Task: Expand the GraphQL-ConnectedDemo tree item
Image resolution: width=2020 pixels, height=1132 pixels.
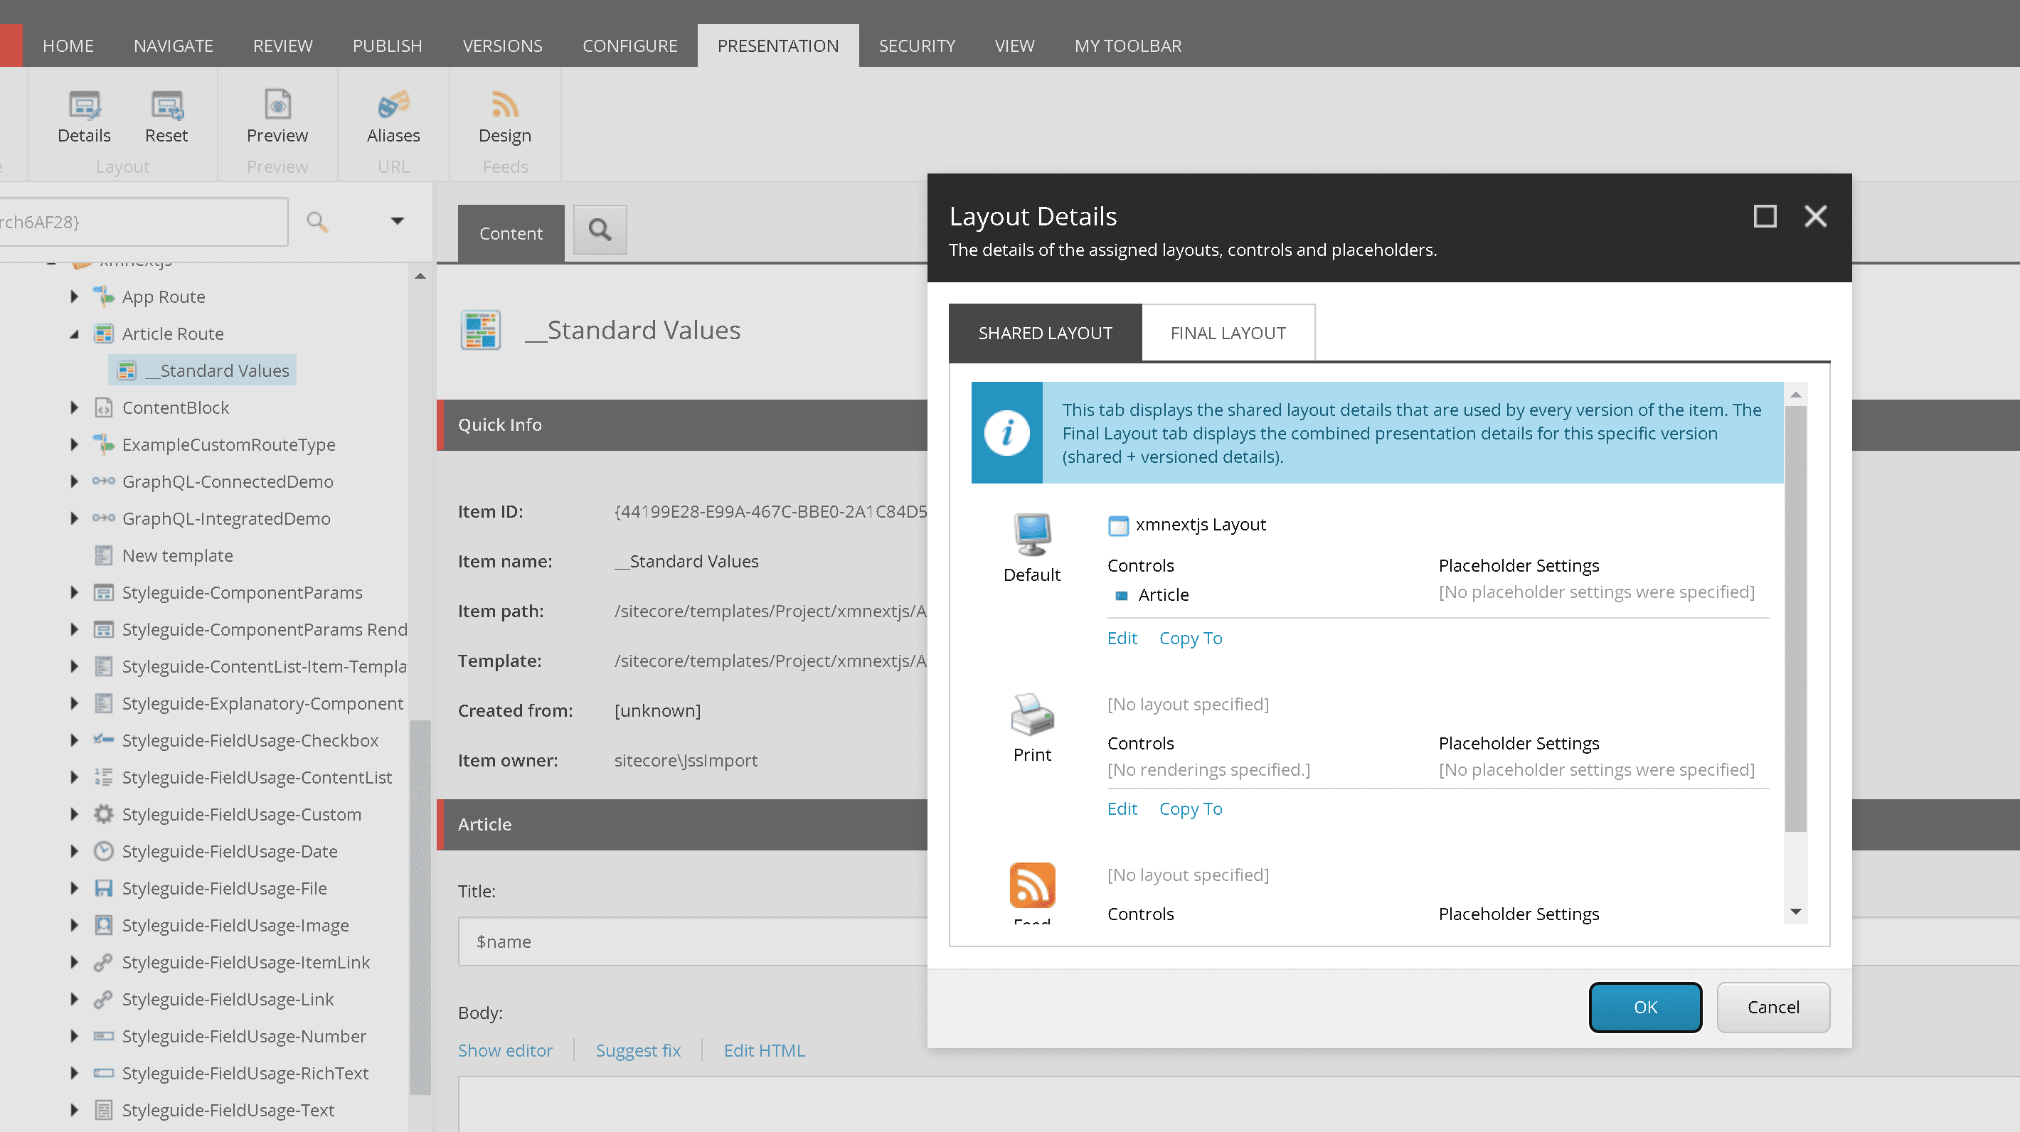Action: [x=75, y=480]
